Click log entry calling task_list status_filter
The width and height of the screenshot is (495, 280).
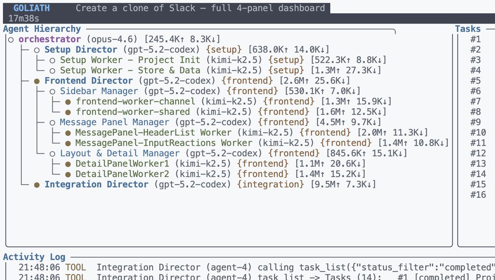pyautogui.click(x=257, y=267)
